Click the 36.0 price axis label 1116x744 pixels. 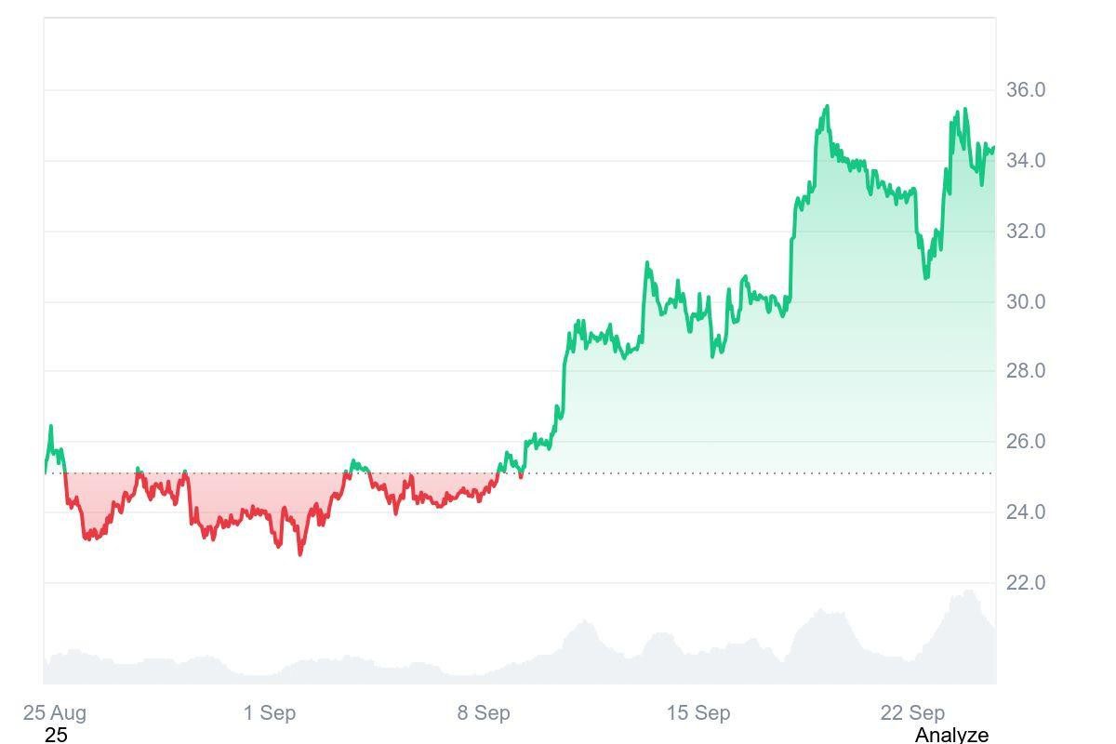[x=1026, y=90]
